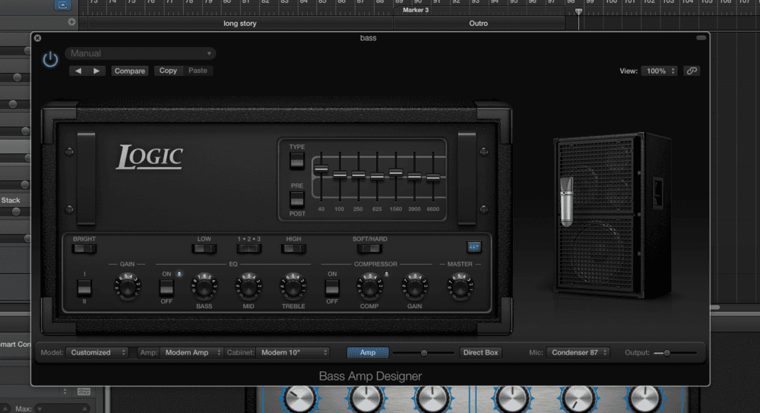Screen dimensions: 760x413
Task: Click the 250 Hz graphic EQ fader
Action: (358, 175)
